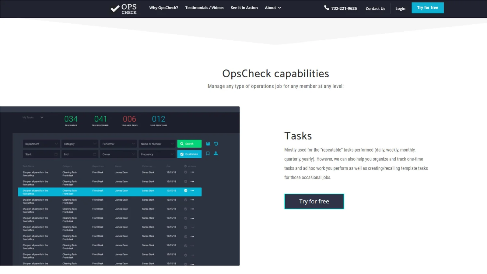Click the calendar icon in the End field
This screenshot has width=487, height=274.
[x=94, y=154]
